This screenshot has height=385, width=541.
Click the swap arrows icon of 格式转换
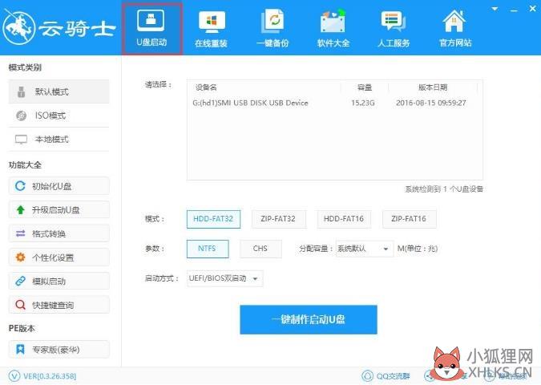coord(20,233)
